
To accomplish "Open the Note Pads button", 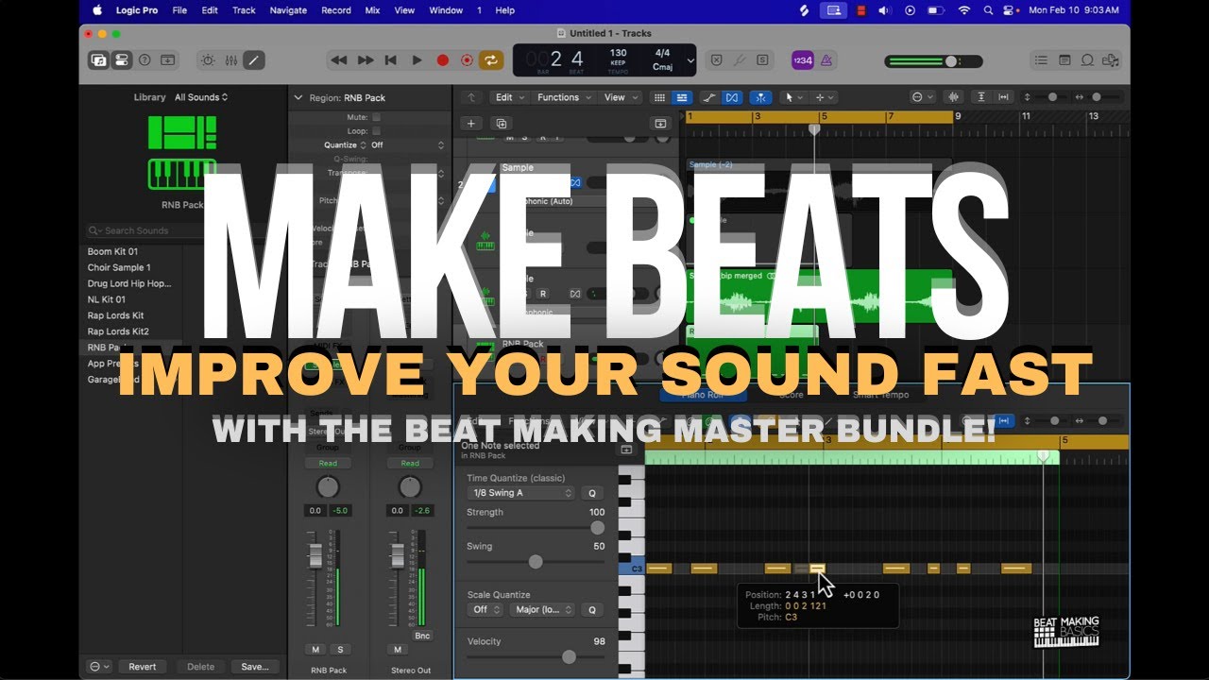I will click(1064, 60).
